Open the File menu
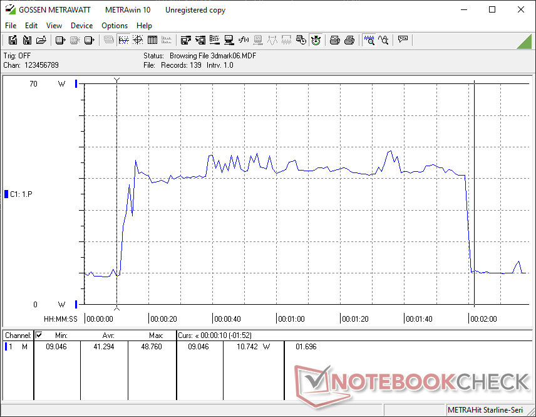The width and height of the screenshot is (536, 417). (11, 26)
